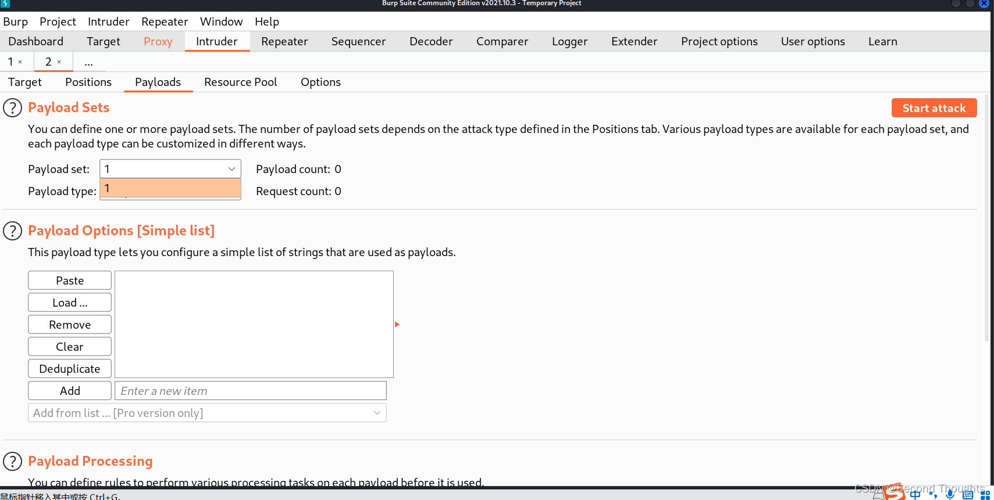Open the soft keyboard icon in IME bar
This screenshot has width=994, height=500.
click(968, 495)
